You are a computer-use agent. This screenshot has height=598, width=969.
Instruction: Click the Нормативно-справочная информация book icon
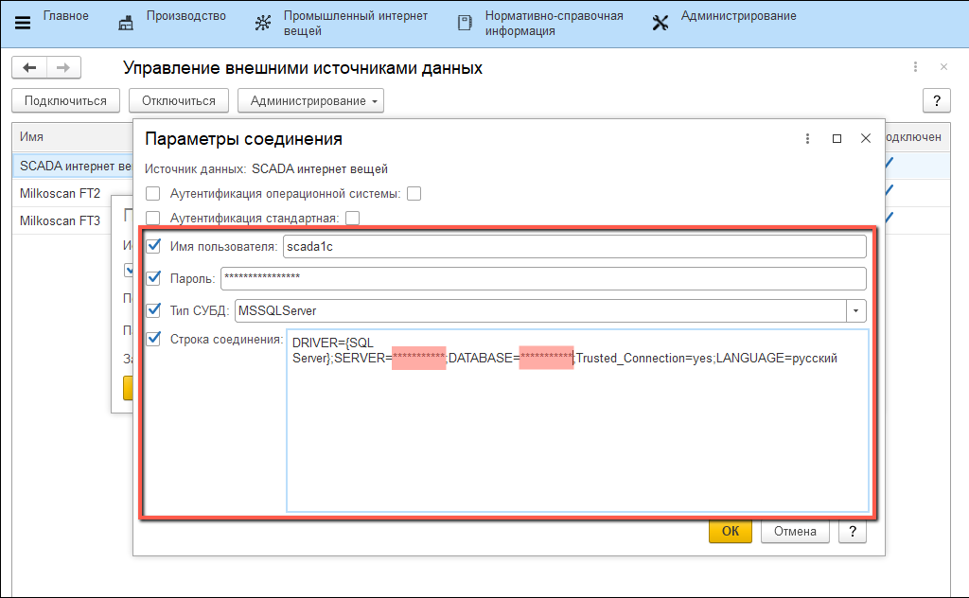coord(465,23)
